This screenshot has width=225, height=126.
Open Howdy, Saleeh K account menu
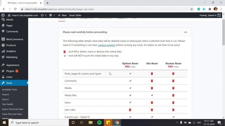click(x=210, y=15)
